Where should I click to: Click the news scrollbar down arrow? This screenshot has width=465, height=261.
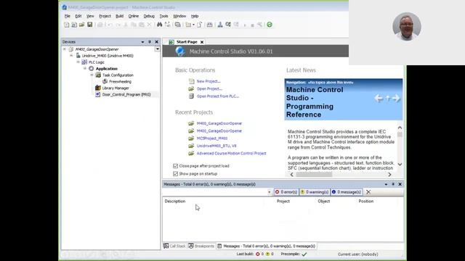tap(400, 165)
